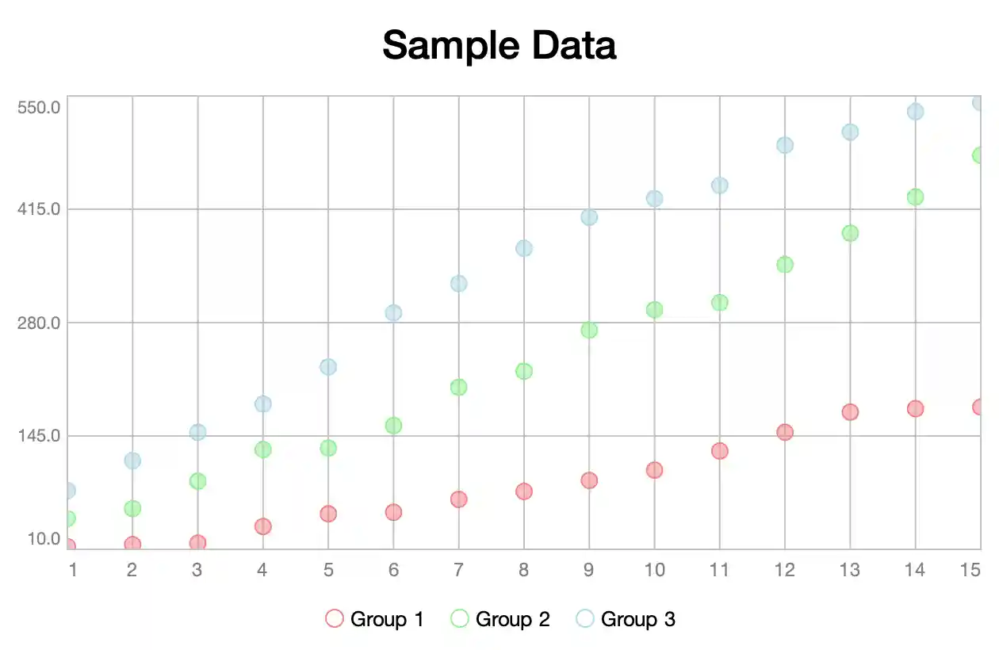Screen dimensions: 999x650
Task: Click Group 3 blue point at x=2
Action: [x=132, y=461]
